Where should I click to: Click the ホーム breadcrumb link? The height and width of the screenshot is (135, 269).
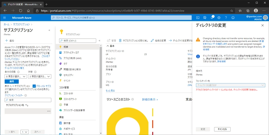coord(6,25)
